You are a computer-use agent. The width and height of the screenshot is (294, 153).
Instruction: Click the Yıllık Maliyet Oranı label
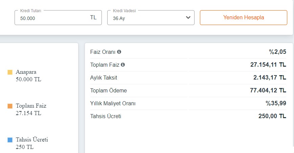pos(113,103)
